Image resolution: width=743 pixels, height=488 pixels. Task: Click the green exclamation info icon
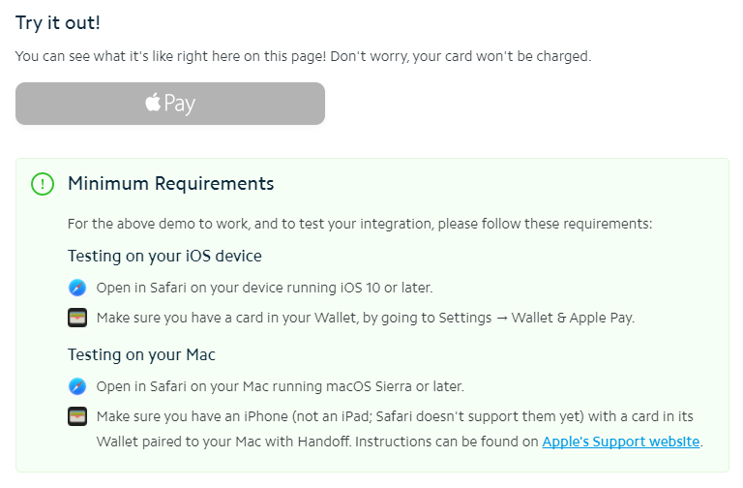[x=43, y=184]
